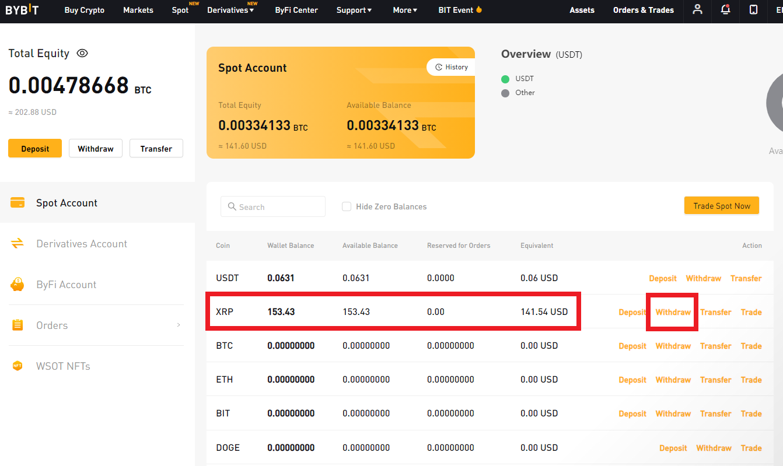The height and width of the screenshot is (466, 783).
Task: Click Deposit link in ETH row
Action: tap(632, 380)
